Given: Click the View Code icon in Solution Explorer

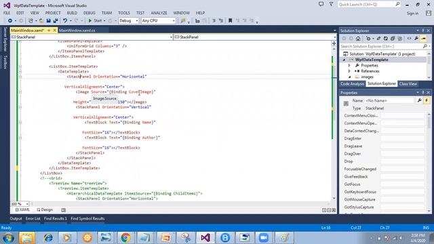Looking at the screenshot, I should (409, 39).
